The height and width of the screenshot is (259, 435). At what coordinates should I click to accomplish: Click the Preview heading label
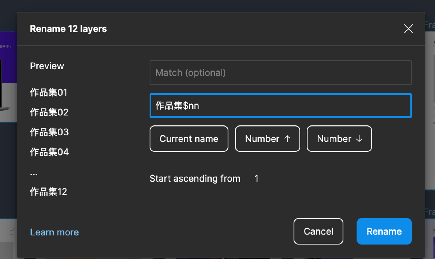(47, 66)
